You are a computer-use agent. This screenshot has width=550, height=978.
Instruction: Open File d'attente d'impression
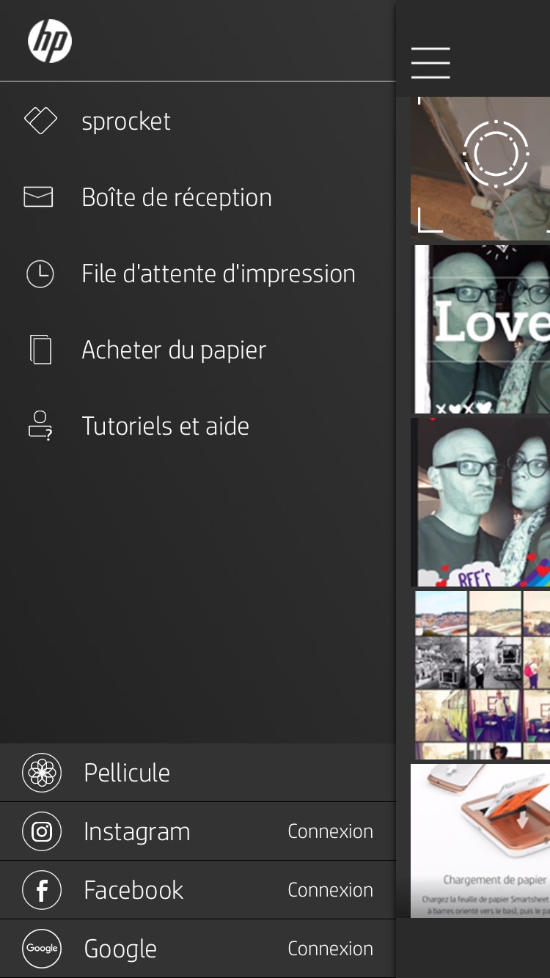pyautogui.click(x=219, y=274)
